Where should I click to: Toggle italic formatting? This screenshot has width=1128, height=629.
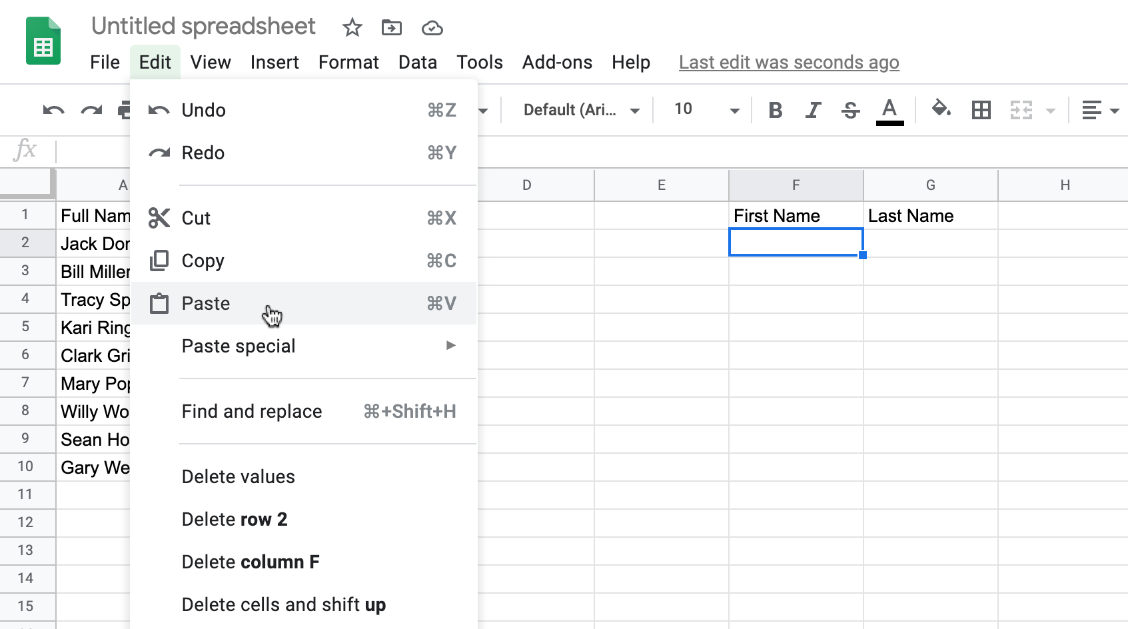tap(813, 110)
